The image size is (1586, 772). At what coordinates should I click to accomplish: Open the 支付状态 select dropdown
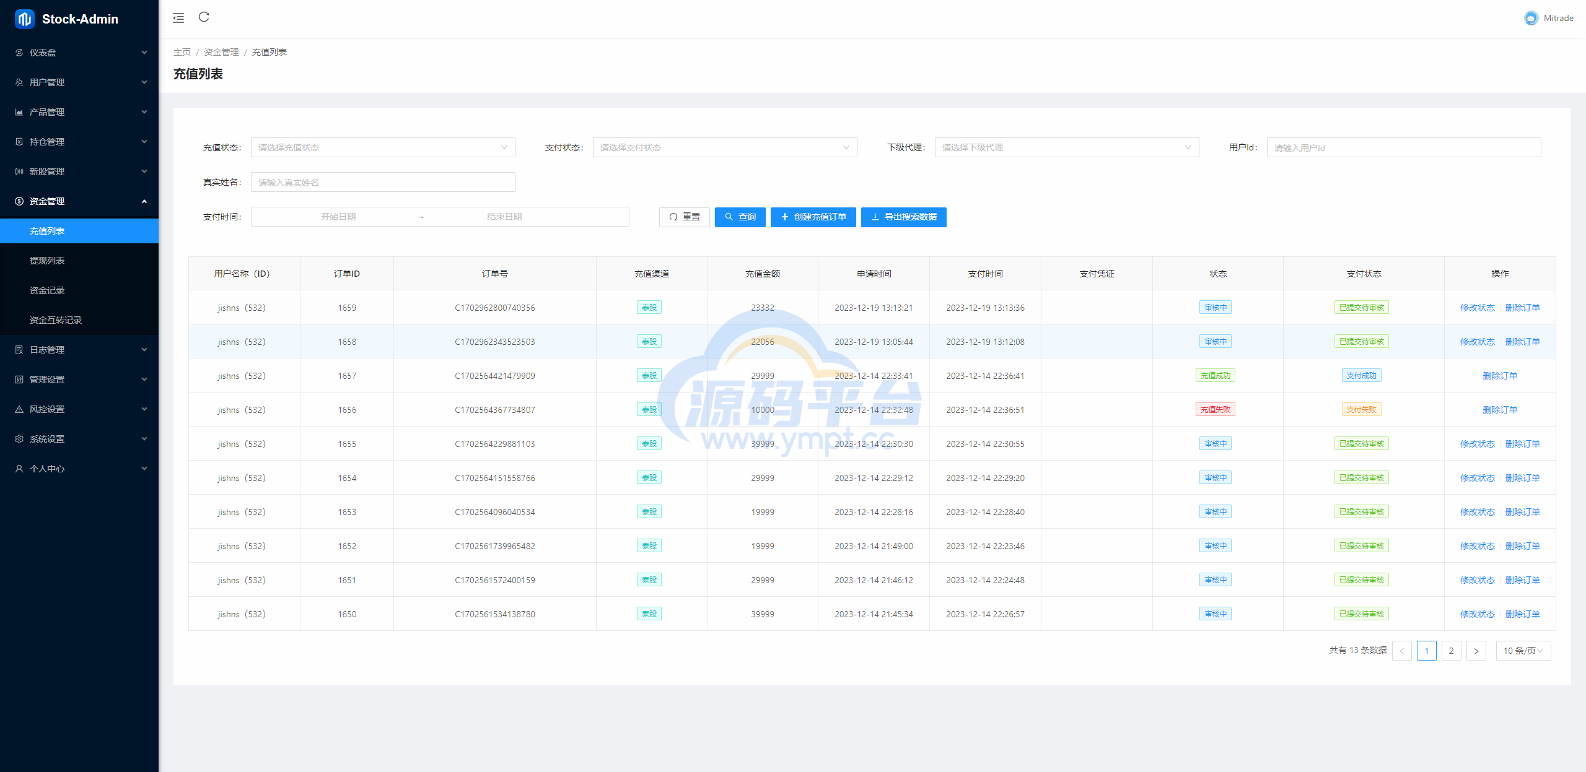(724, 147)
